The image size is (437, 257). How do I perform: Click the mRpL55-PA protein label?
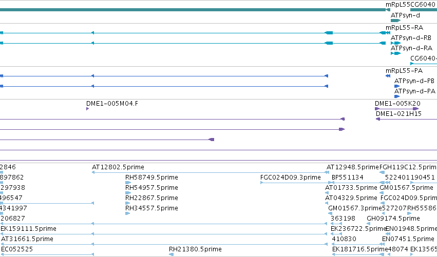404,71
